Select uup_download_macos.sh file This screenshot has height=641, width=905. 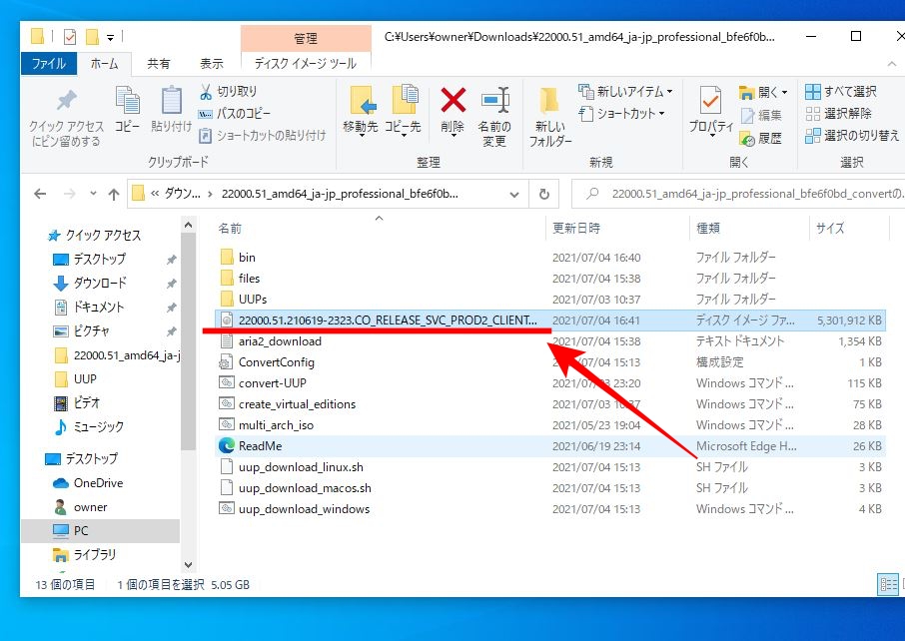550,488
